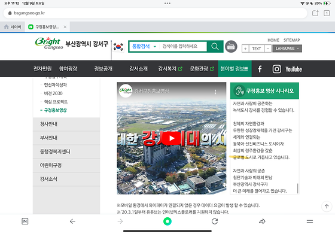
Task: Open the 참여광장 nav menu
Action: tap(68, 69)
